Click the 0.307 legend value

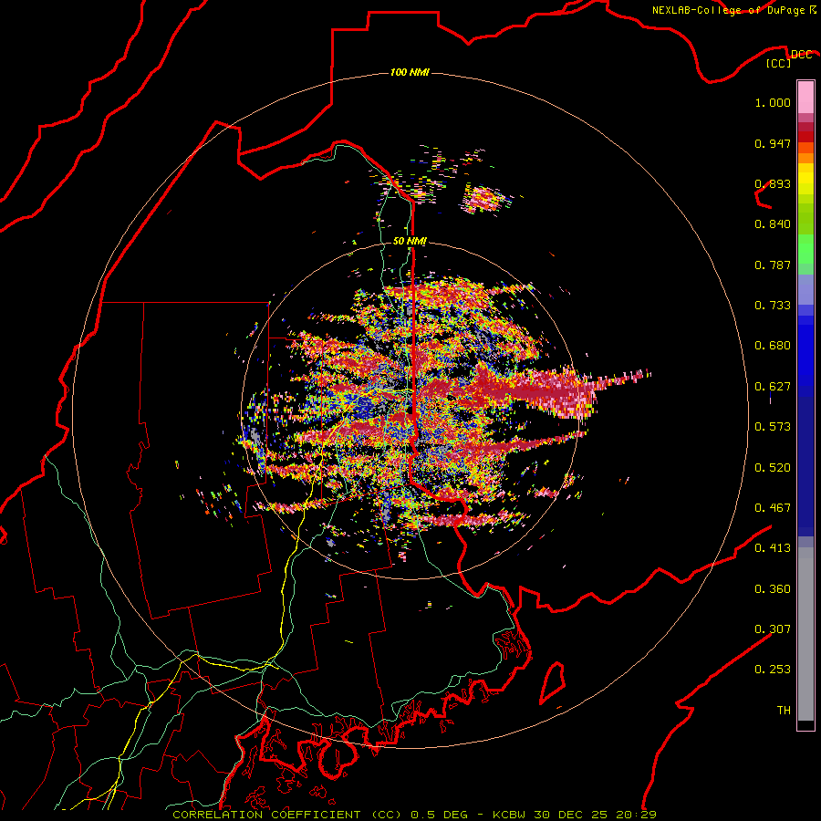[773, 629]
